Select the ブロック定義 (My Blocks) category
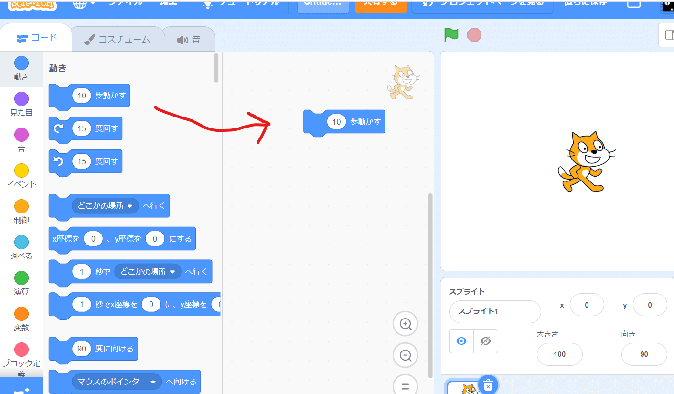The width and height of the screenshot is (674, 394). (x=21, y=359)
